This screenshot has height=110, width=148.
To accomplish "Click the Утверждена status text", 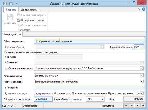I will [30, 106].
